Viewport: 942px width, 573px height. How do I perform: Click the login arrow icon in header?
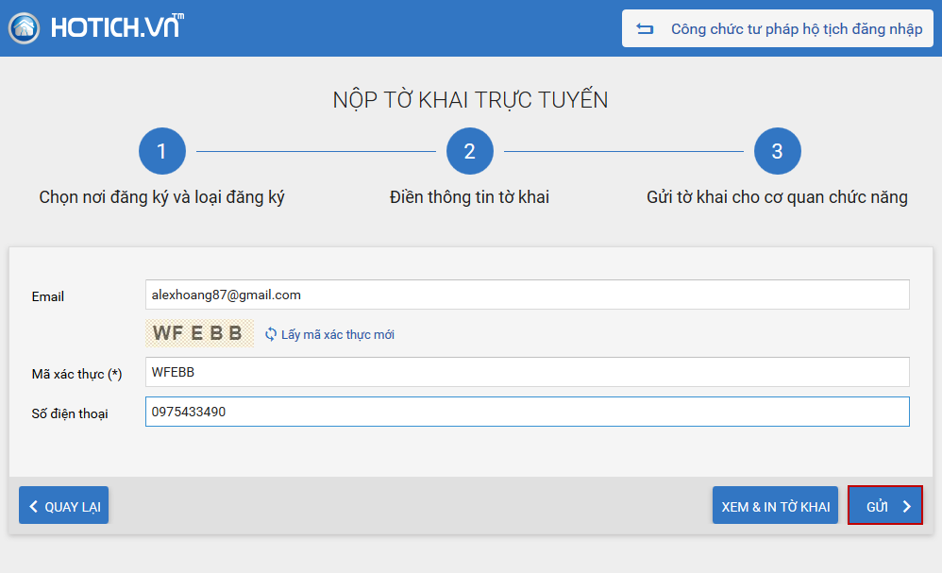(645, 29)
